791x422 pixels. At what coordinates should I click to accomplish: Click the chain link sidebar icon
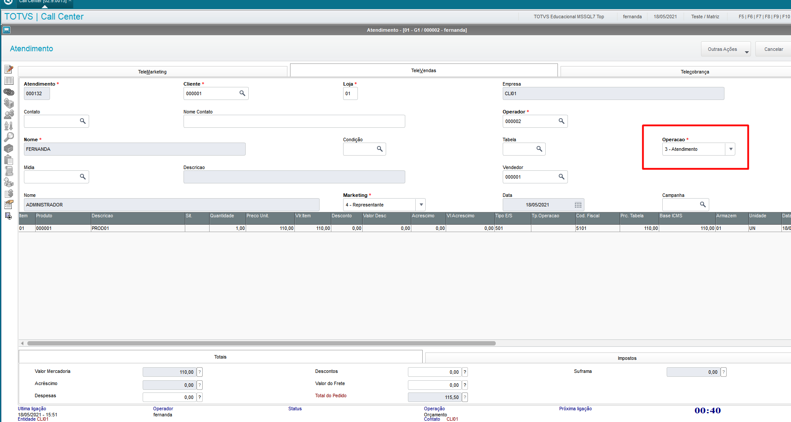[x=9, y=92]
